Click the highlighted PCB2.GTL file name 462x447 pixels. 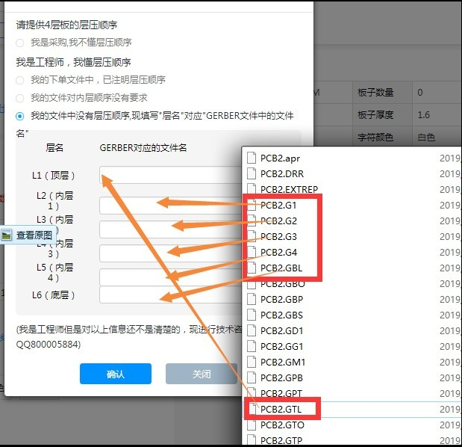click(281, 409)
